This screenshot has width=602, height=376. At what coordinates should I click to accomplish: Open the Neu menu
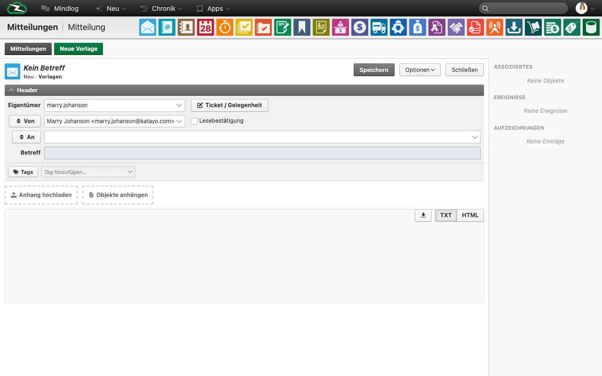pos(111,8)
